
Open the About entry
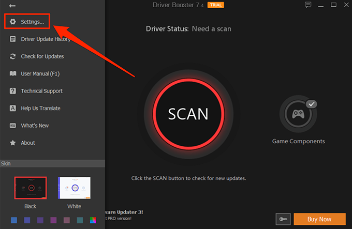[x=28, y=143]
